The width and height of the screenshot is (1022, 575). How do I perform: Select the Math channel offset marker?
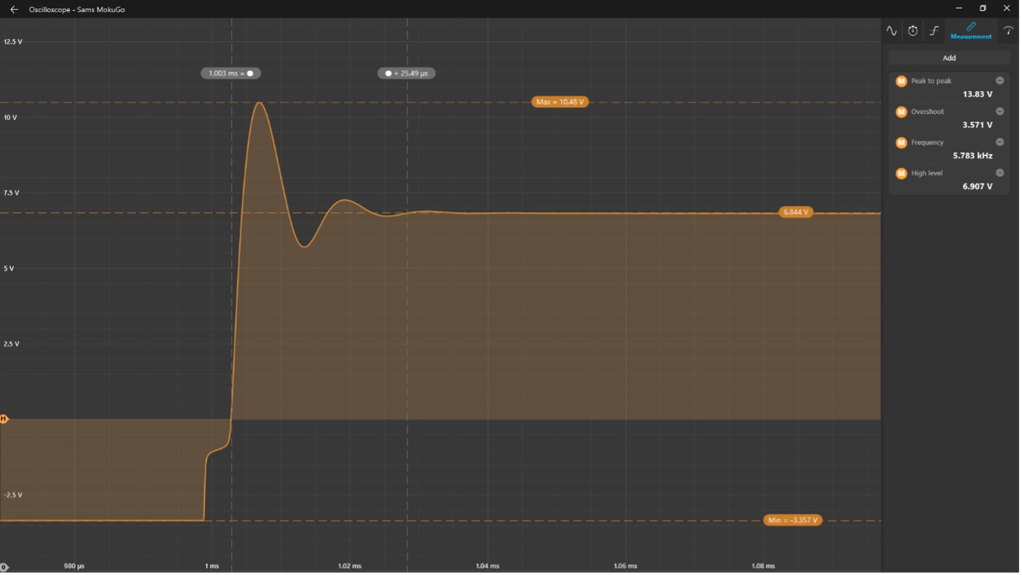coord(4,420)
